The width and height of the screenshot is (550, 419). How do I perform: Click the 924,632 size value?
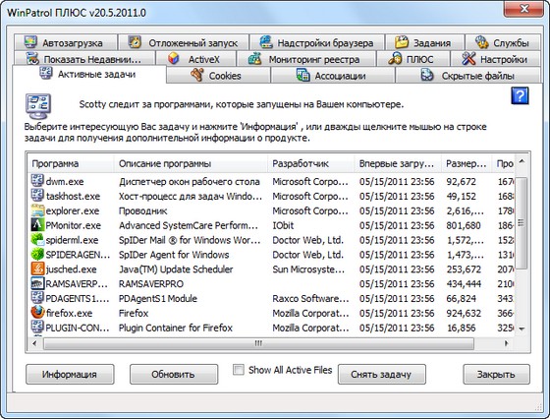tap(464, 314)
